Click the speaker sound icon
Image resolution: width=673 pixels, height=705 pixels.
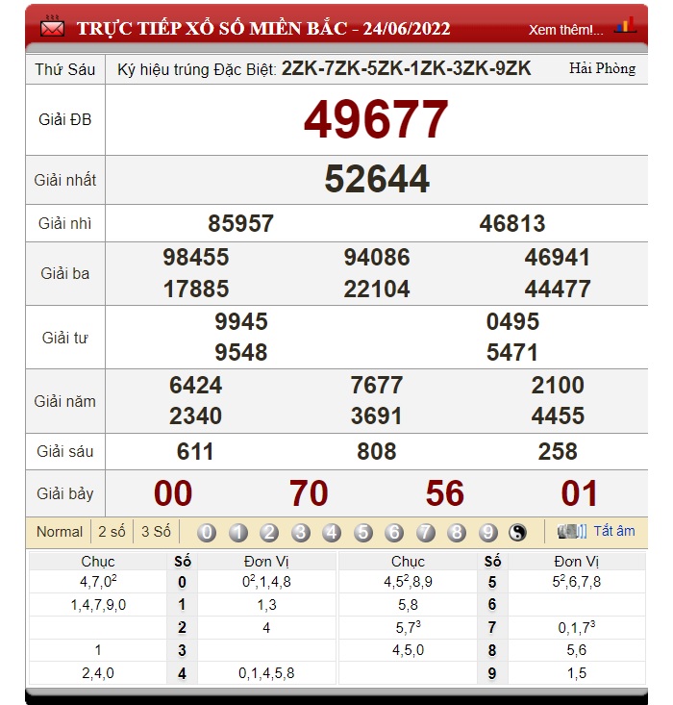(x=572, y=532)
